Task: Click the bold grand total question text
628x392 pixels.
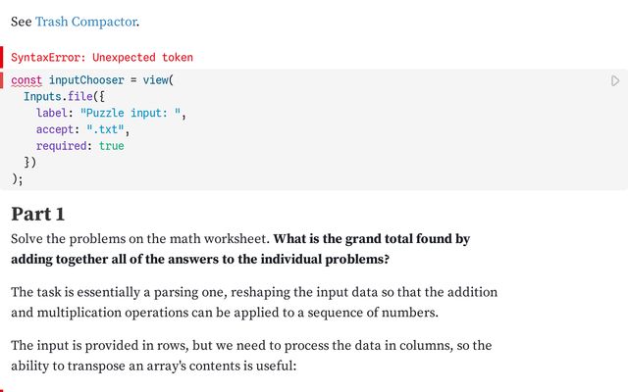Action: coord(240,249)
